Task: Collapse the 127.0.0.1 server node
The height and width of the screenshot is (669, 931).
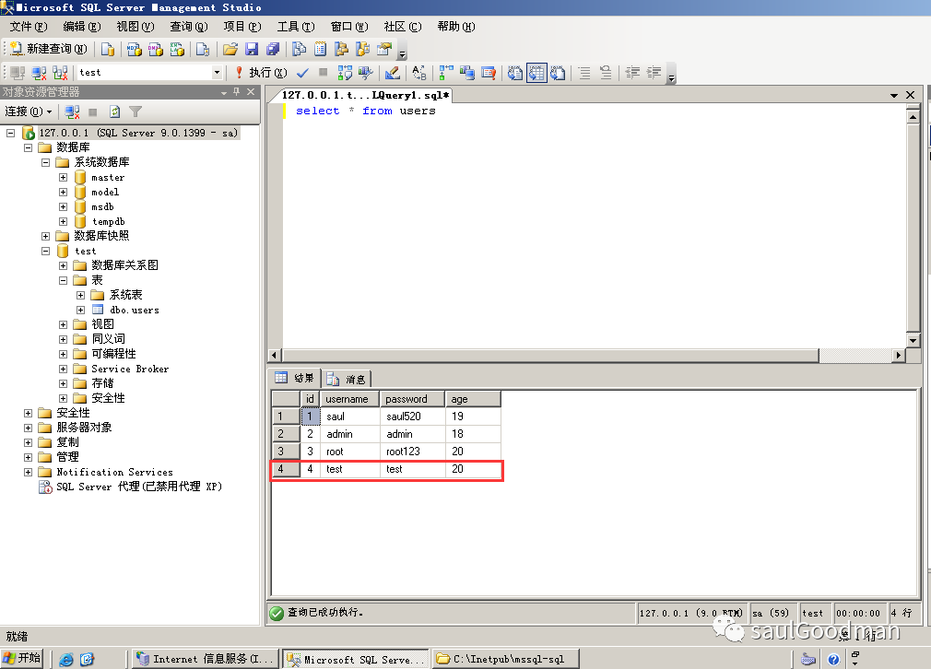Action: point(11,133)
